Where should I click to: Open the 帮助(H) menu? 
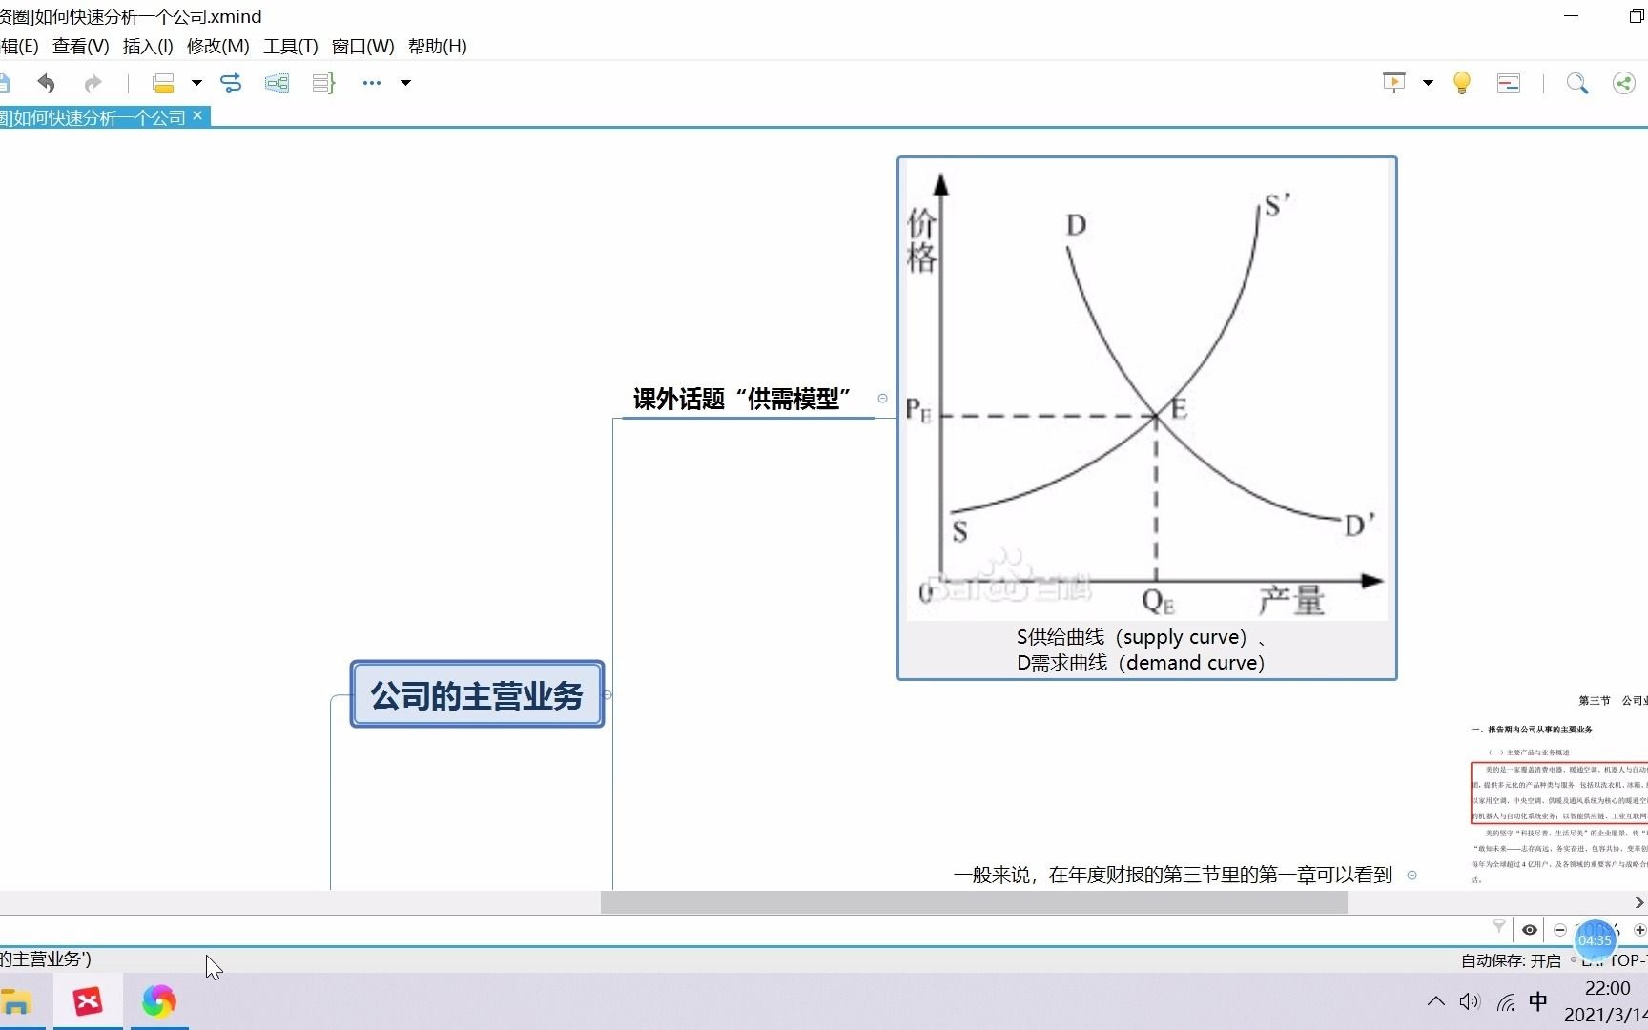[x=438, y=46]
